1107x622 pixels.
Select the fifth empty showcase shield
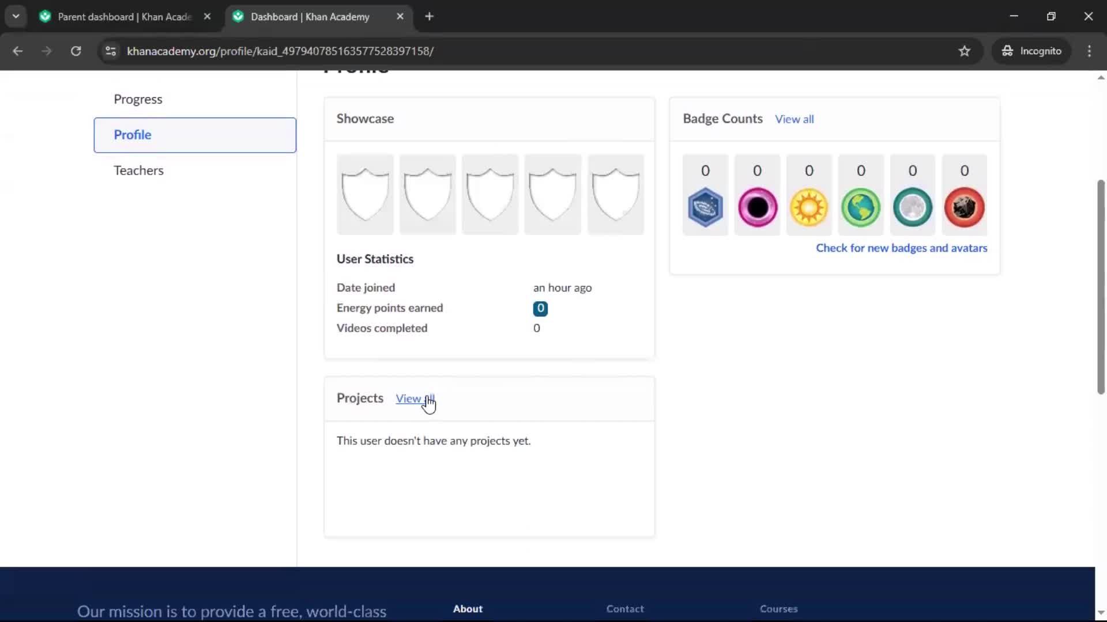[615, 195]
